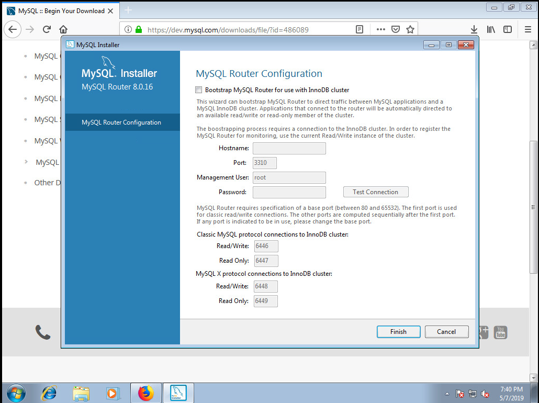Viewport: 539px width, 403px height.
Task: Click classic protocol Read/Write port 6446 field
Action: [x=266, y=246]
